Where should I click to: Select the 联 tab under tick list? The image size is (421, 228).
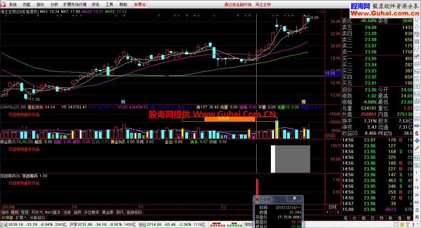coord(391,218)
